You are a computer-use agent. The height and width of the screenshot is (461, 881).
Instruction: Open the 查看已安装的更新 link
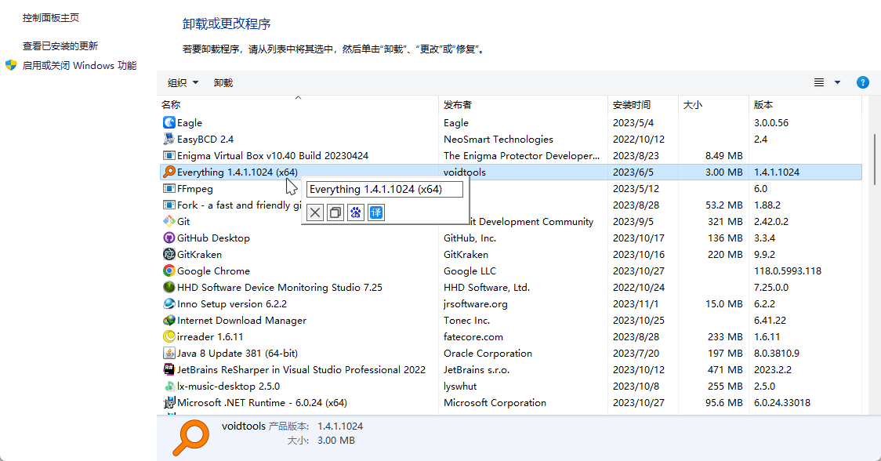click(60, 46)
